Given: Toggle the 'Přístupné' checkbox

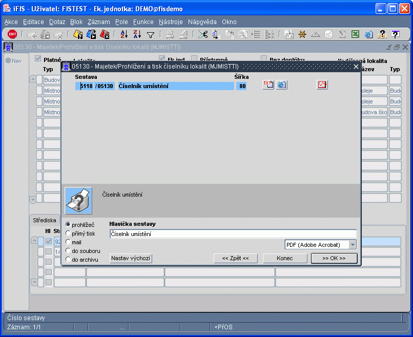Looking at the screenshot, I should pyautogui.click(x=194, y=58).
